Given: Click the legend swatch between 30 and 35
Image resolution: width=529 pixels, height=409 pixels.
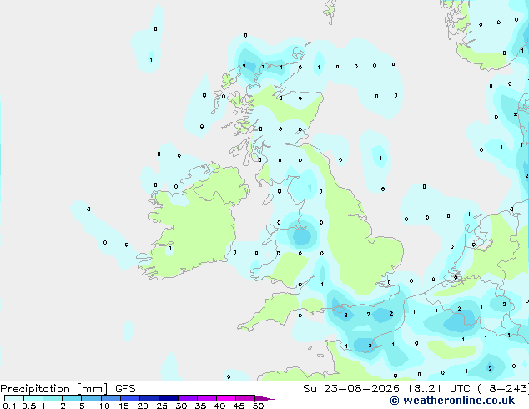Looking at the screenshot, I should coord(188,398).
